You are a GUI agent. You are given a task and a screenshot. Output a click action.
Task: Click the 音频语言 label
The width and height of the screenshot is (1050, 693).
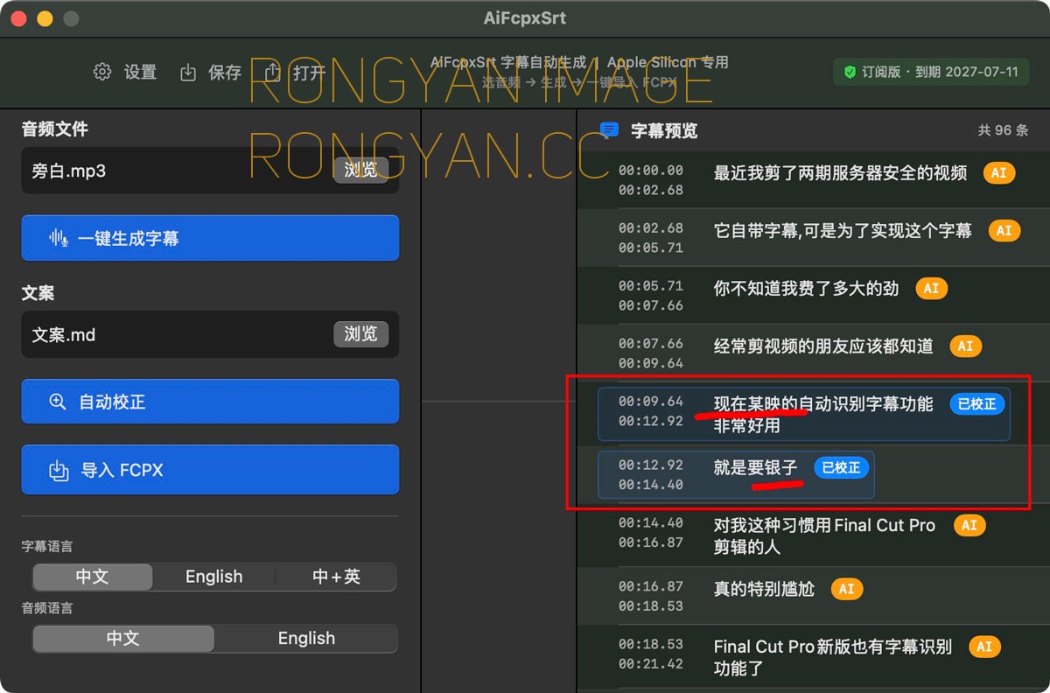(47, 608)
